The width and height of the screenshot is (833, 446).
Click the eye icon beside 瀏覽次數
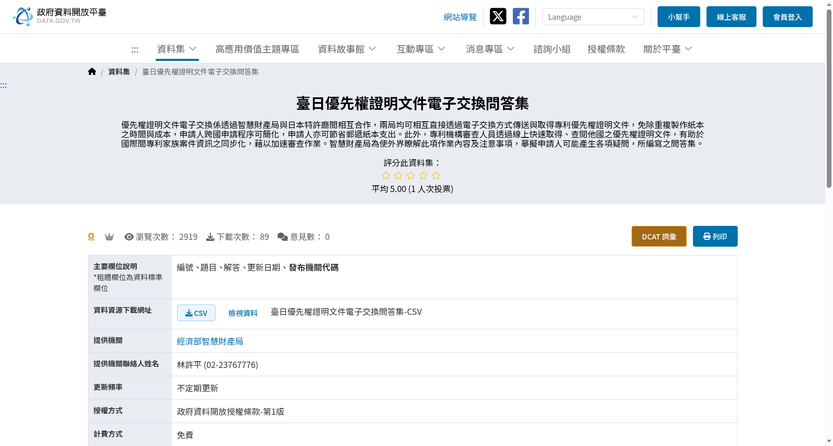[129, 237]
